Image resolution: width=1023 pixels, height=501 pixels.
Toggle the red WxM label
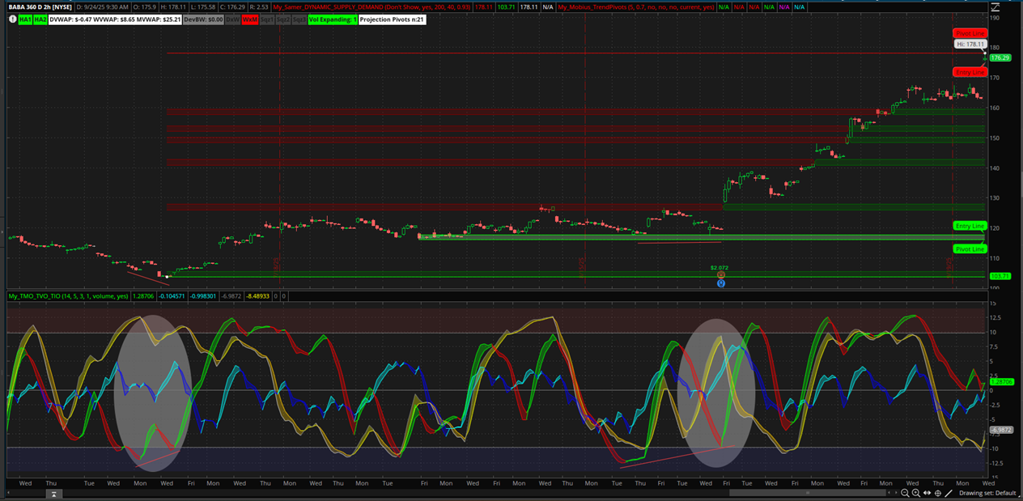pyautogui.click(x=250, y=19)
